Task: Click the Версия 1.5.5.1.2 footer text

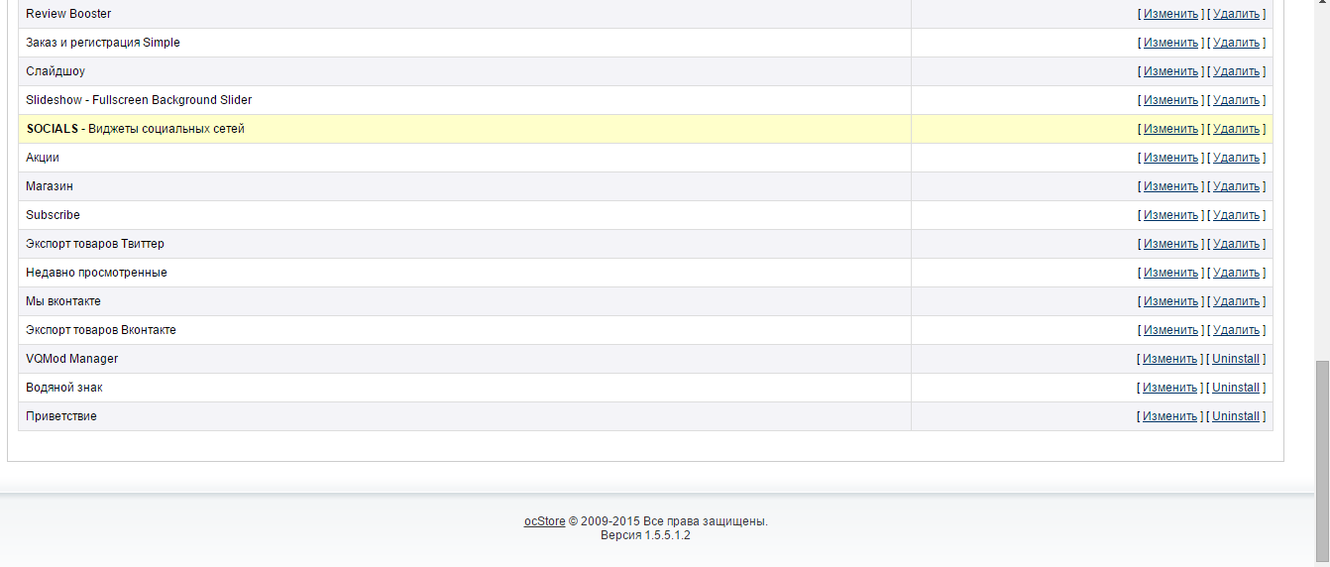Action: (645, 535)
